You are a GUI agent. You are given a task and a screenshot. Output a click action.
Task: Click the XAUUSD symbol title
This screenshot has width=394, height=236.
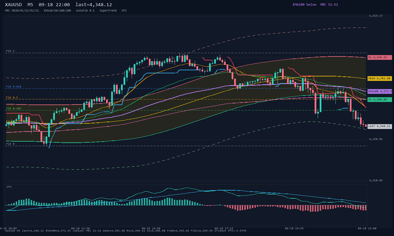point(14,5)
